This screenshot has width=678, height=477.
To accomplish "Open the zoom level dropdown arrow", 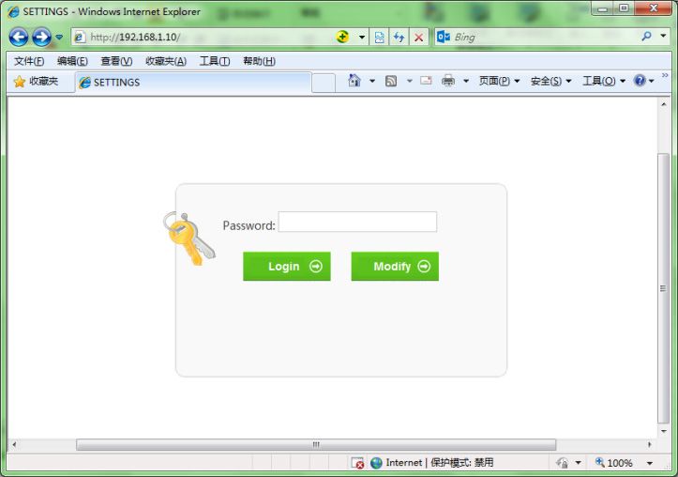I will [650, 463].
